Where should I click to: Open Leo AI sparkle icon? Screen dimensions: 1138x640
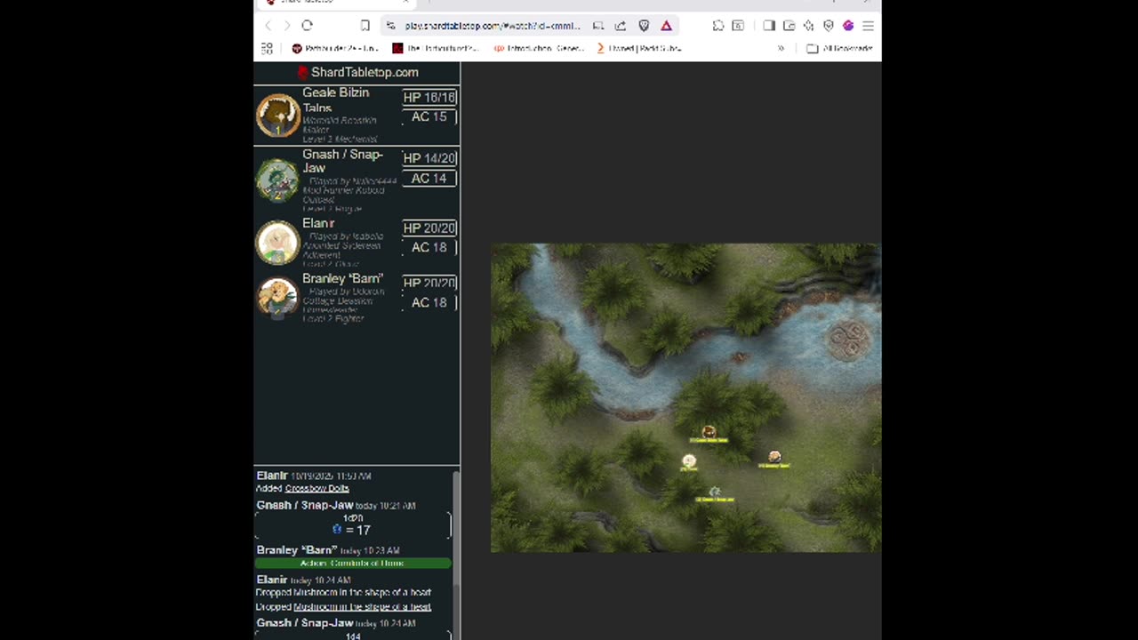808,26
